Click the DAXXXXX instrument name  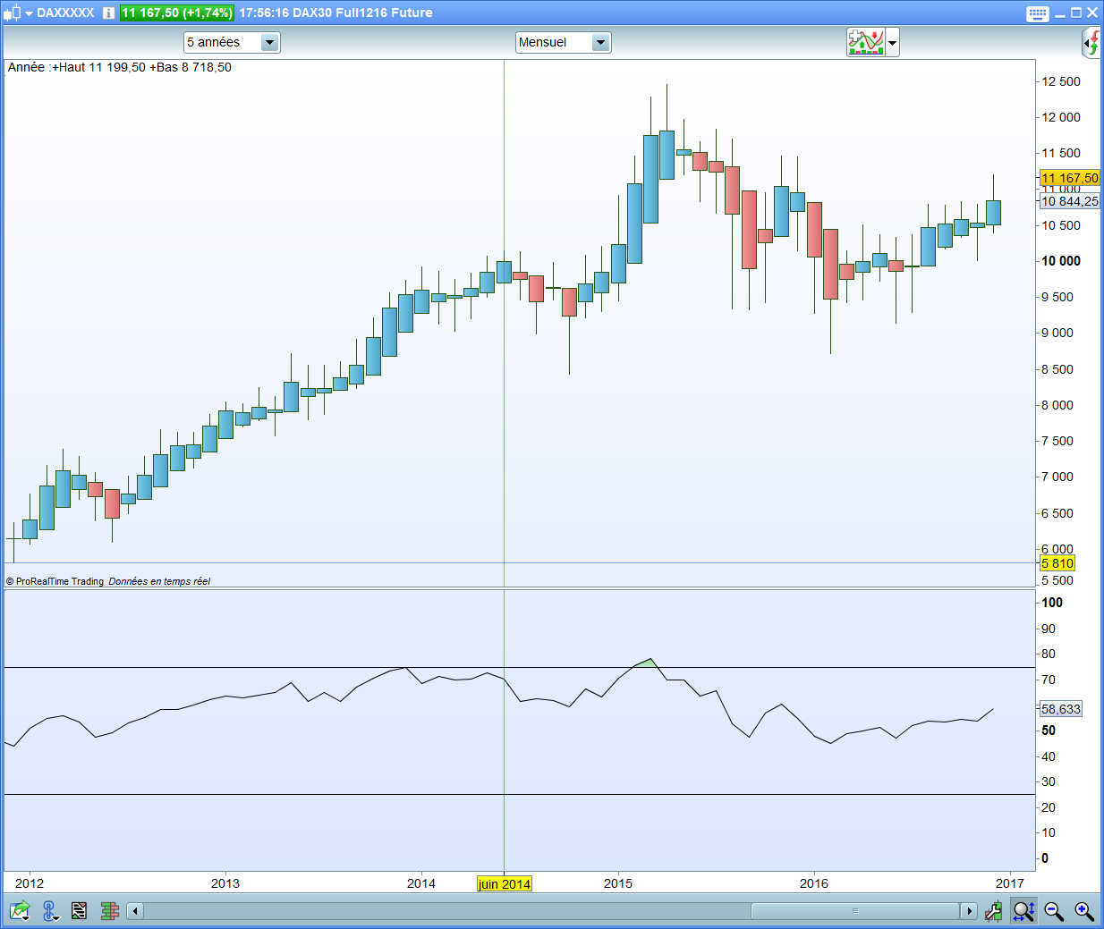pyautogui.click(x=65, y=13)
